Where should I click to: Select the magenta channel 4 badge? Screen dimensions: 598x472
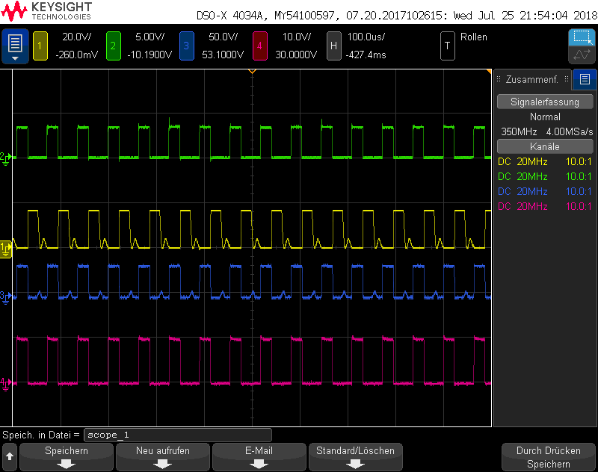tap(259, 46)
